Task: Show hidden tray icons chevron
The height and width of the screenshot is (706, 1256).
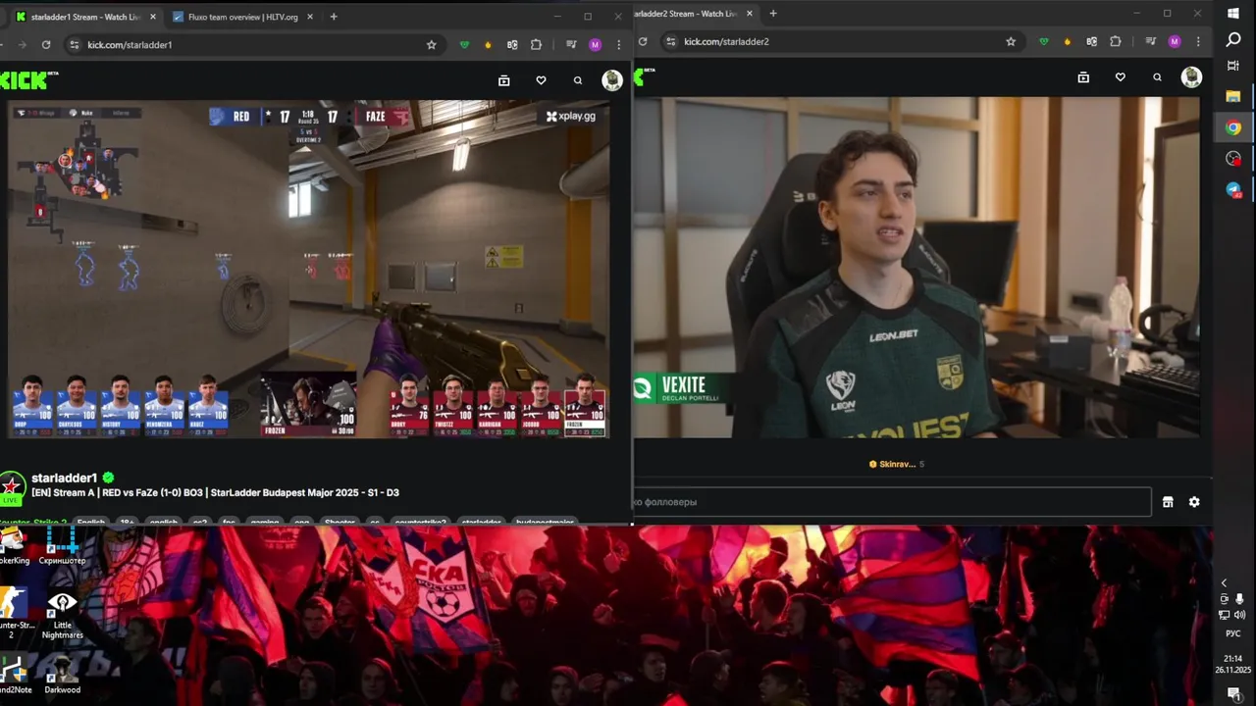Action: click(1224, 582)
